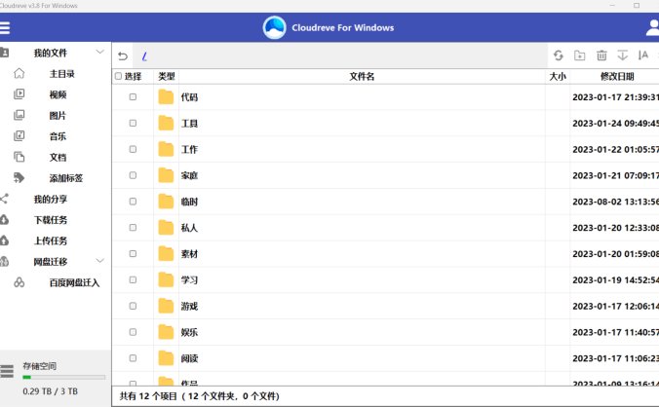Open 视频 category in sidebar
Viewport: 659px width, 407px height.
(58, 94)
